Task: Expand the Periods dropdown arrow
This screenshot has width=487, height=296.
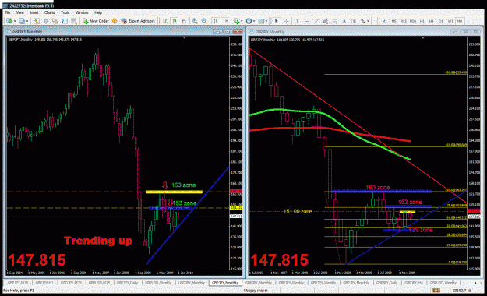Action: click(x=254, y=21)
